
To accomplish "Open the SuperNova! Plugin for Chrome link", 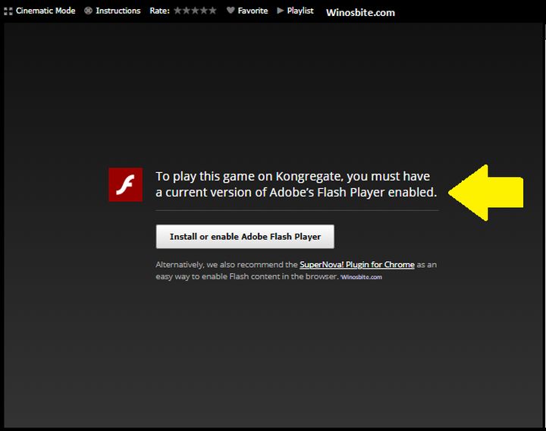I will coord(357,265).
